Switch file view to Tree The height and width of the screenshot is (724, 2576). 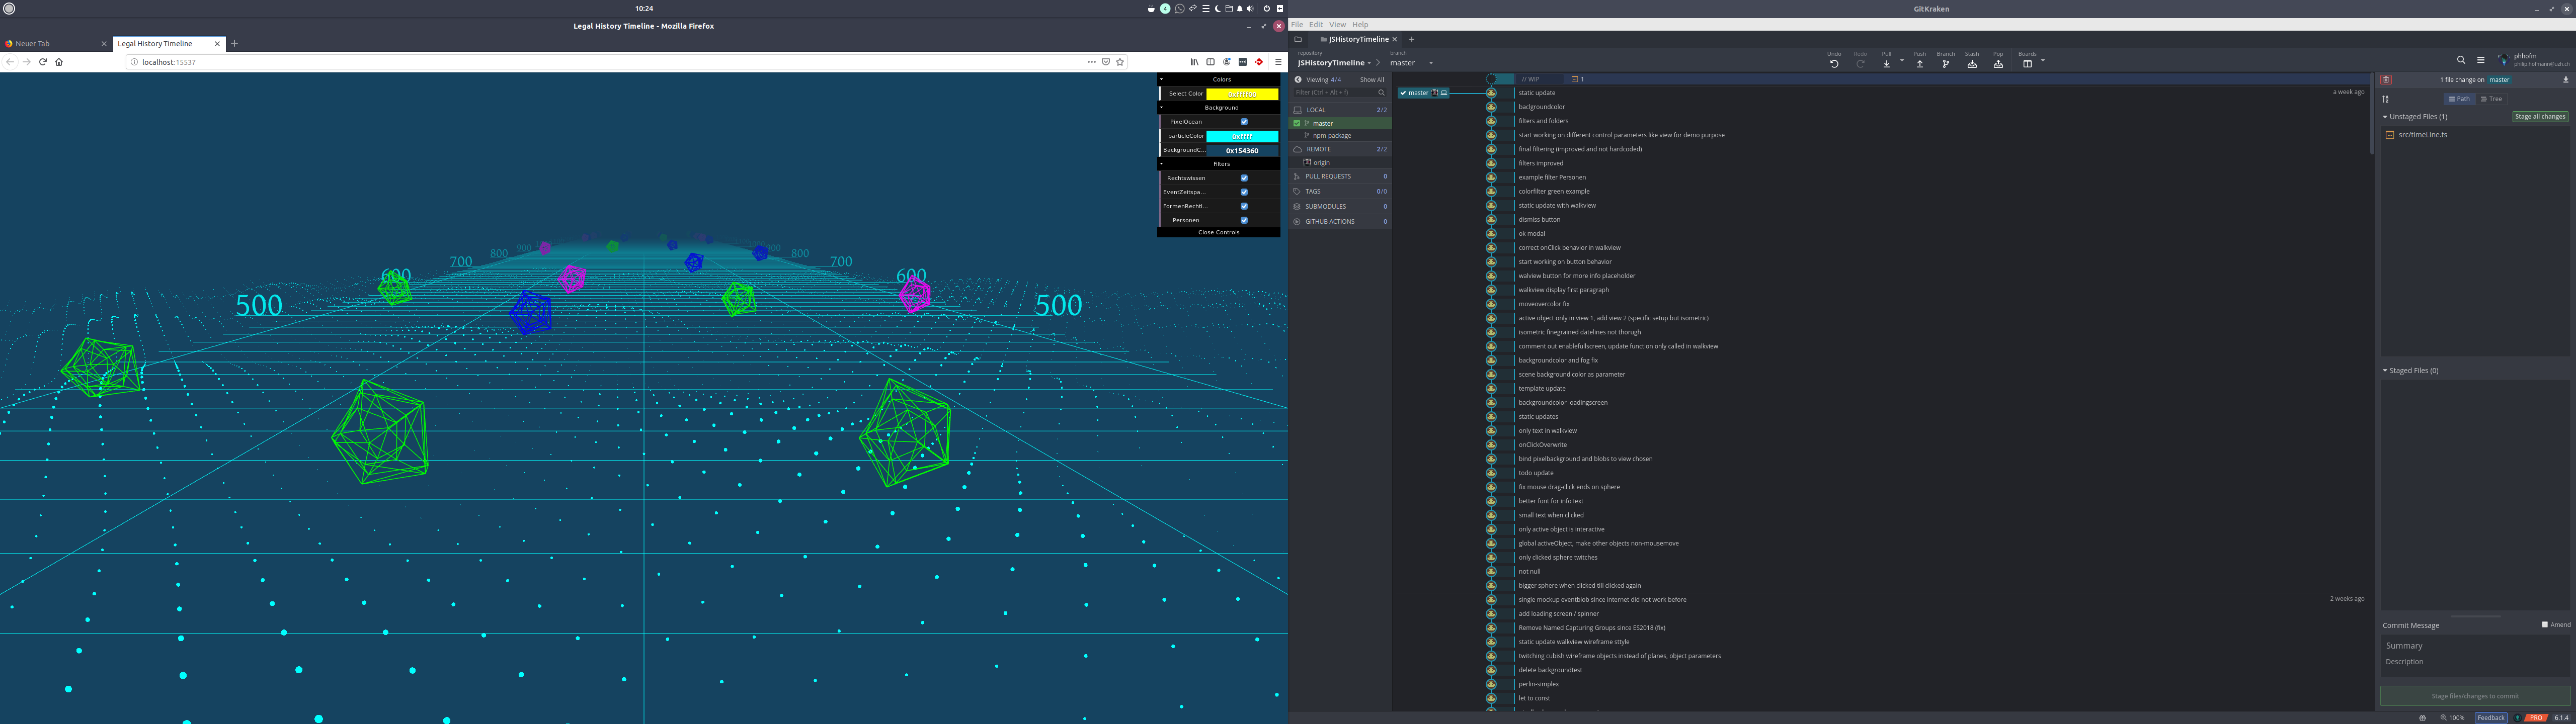coord(2491,99)
